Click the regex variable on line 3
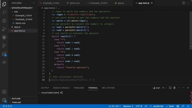The height and width of the screenshot is (108, 192). 60,15
